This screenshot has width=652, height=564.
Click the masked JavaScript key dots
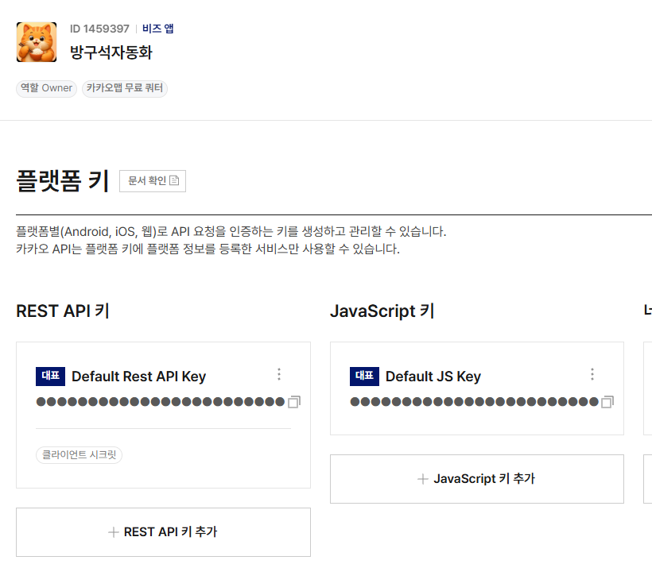pos(475,402)
